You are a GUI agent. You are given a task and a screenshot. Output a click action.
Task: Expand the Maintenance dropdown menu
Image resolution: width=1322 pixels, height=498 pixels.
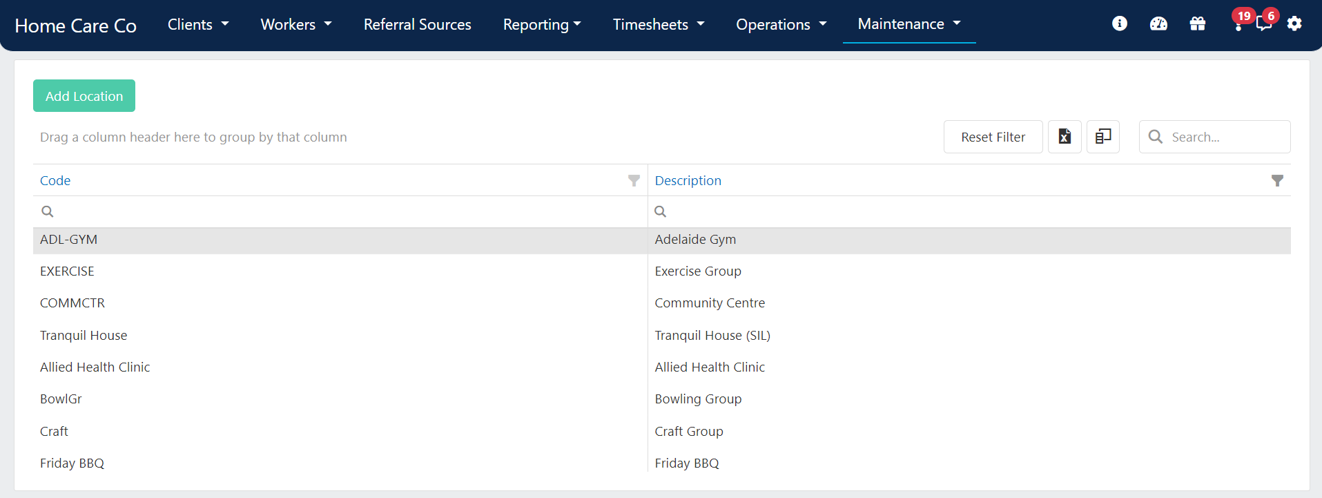(x=909, y=23)
